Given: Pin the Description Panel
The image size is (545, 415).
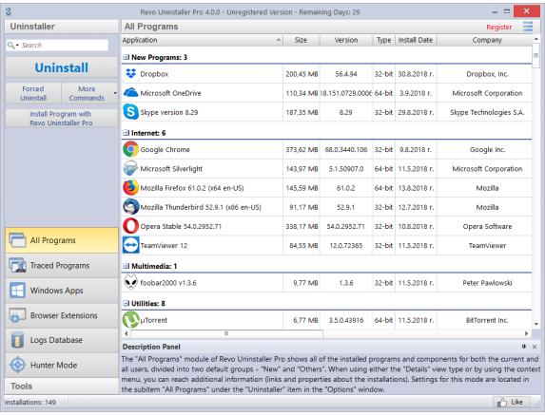Looking at the screenshot, I should click(x=524, y=347).
